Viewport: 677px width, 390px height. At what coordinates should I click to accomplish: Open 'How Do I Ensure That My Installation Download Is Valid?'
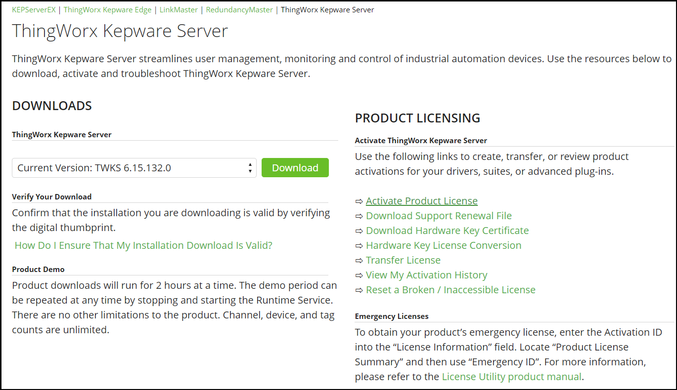(x=143, y=245)
